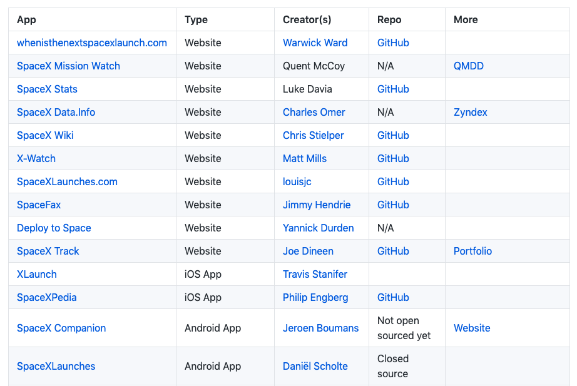The height and width of the screenshot is (386, 577).
Task: Open the SpaceXLaunches.com link
Action: click(67, 181)
